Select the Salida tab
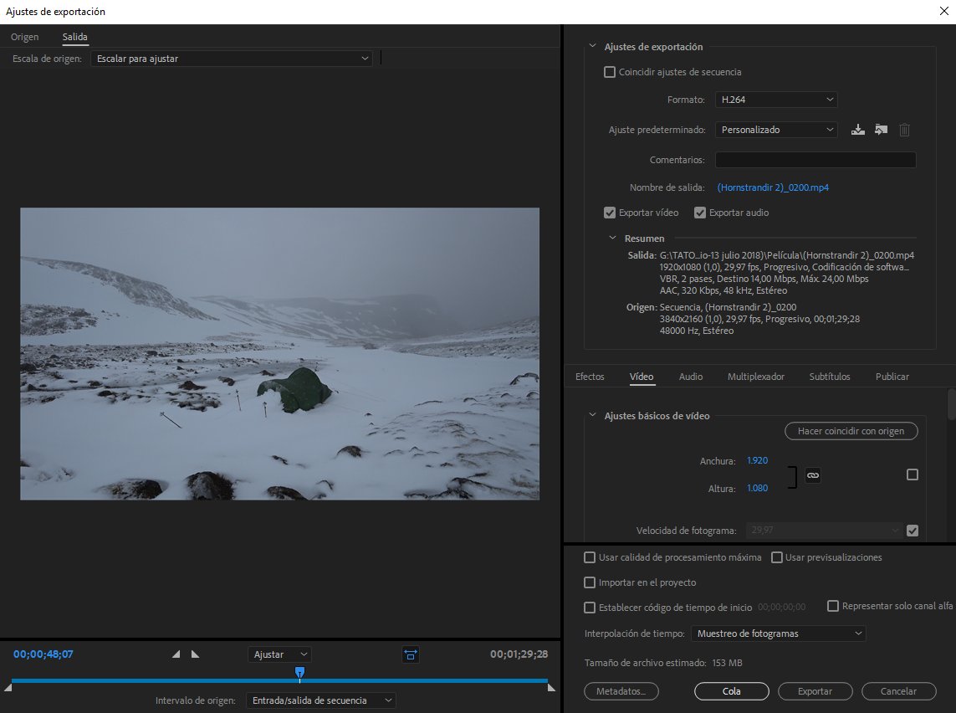This screenshot has width=956, height=713. (x=75, y=37)
